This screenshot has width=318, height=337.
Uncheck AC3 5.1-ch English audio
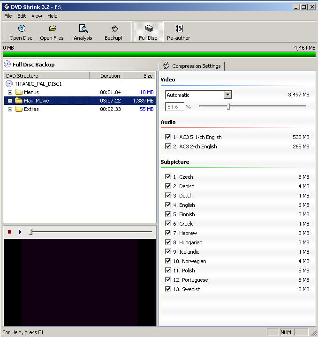pos(168,137)
